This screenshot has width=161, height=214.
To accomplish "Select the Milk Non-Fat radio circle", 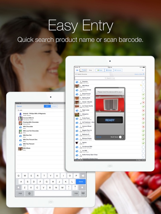I will tap(17, 136).
